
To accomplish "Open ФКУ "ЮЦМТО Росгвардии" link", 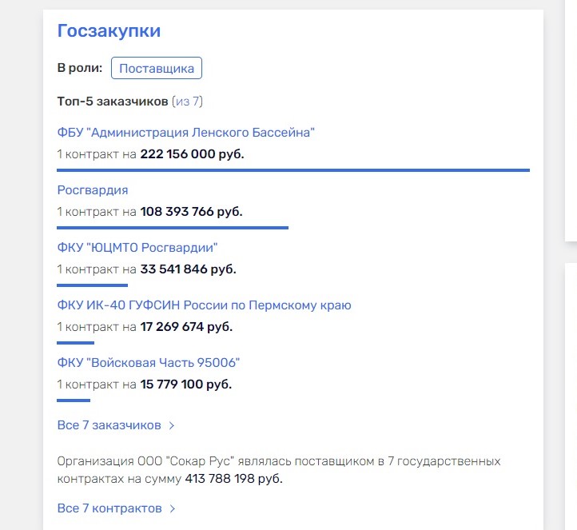I will click(x=137, y=248).
